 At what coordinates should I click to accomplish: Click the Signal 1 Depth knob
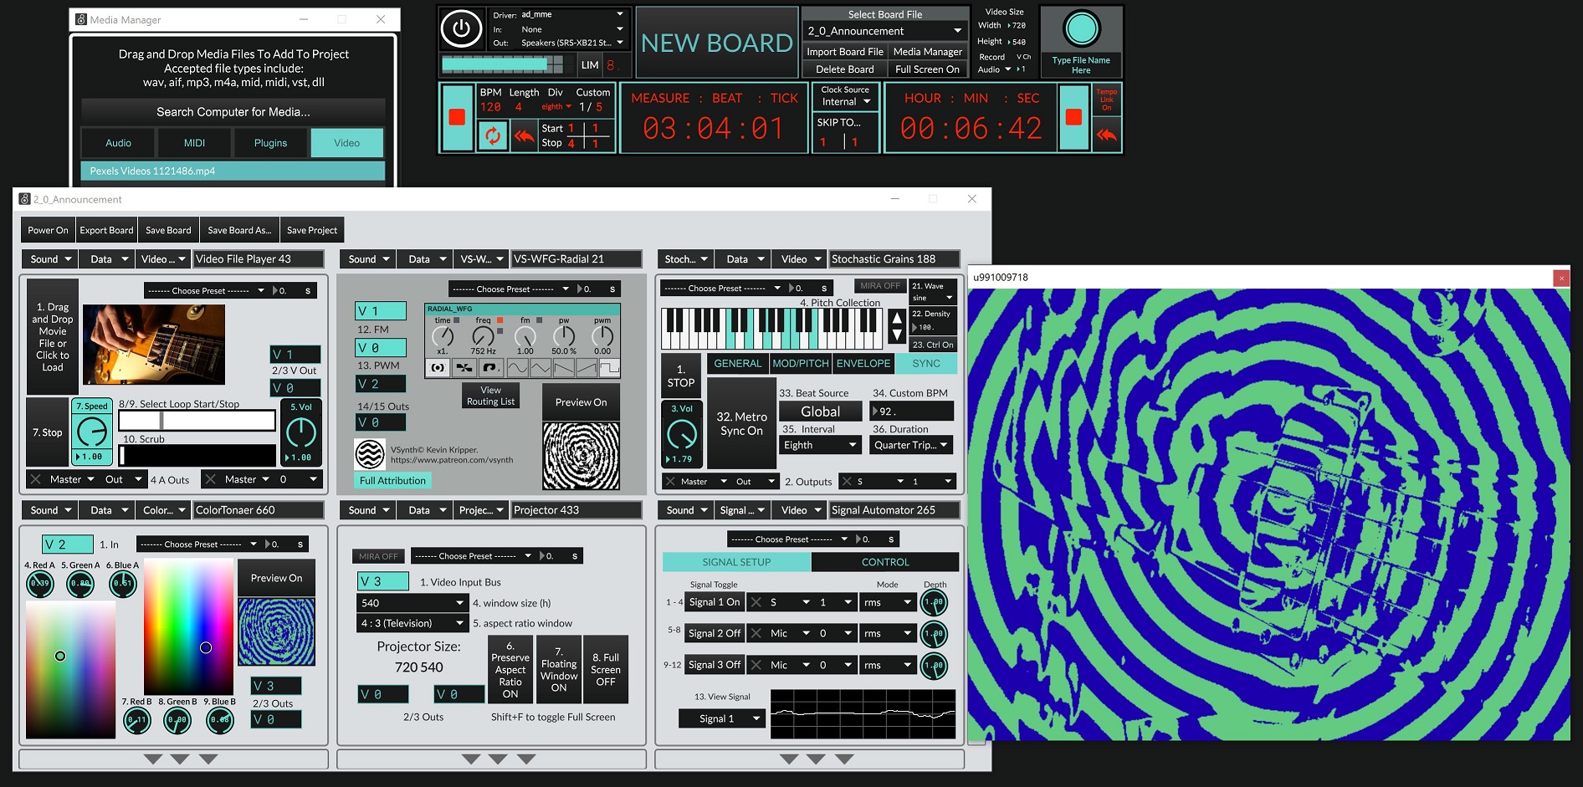click(934, 602)
